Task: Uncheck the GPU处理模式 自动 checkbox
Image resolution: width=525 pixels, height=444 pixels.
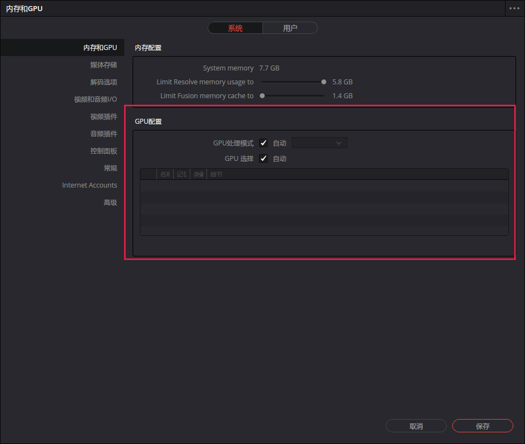Action: tap(264, 143)
